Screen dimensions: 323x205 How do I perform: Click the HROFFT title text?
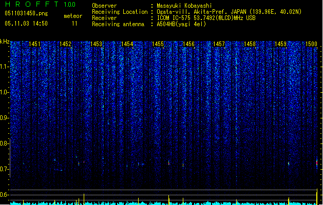[x=31, y=4]
